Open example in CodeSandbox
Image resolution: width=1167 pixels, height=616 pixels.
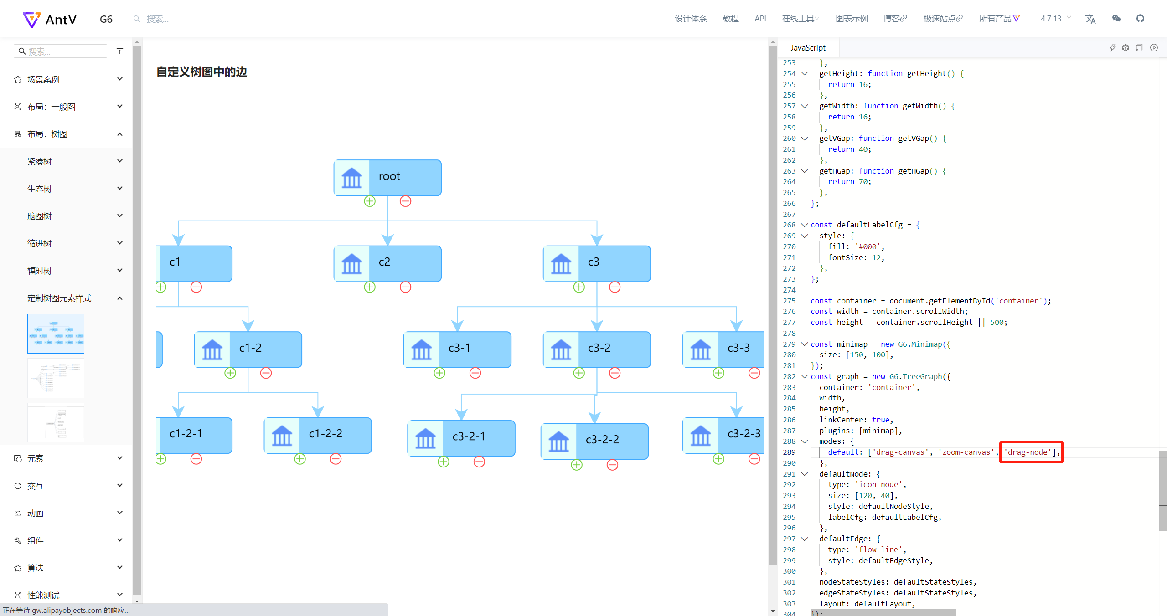point(1126,47)
